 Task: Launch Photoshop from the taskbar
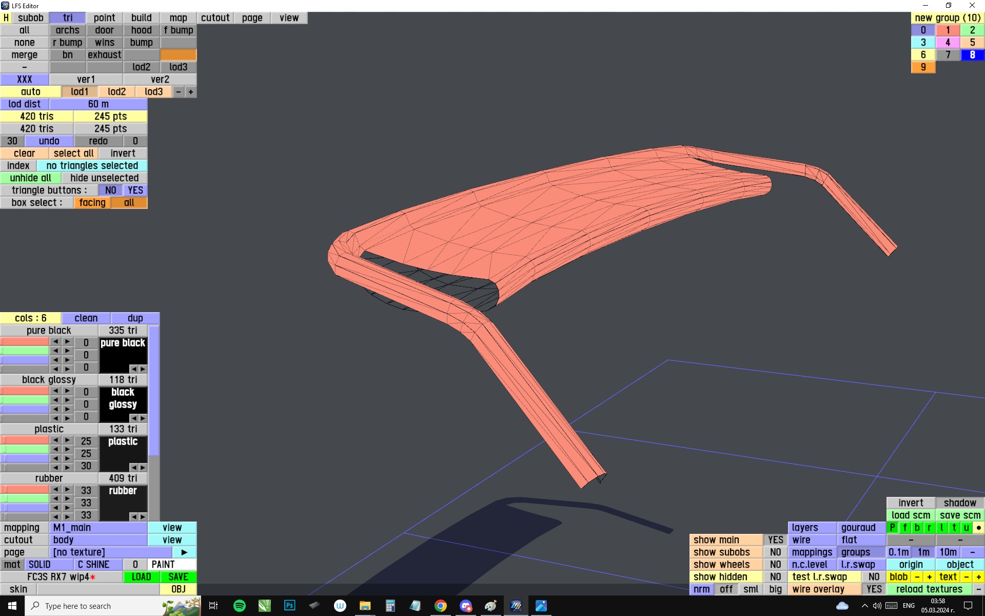point(289,606)
